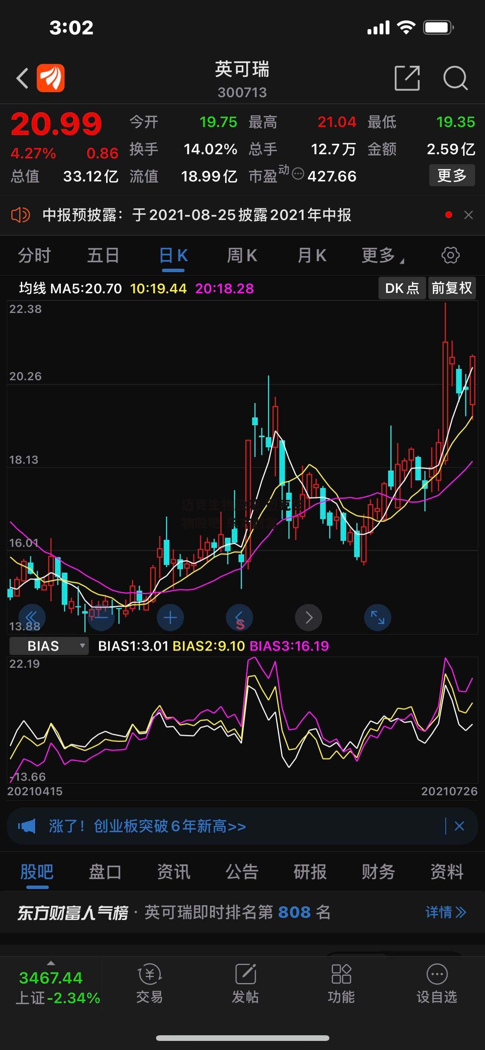485x1050 pixels.
Task: Open the 资讯 tab
Action: click(173, 873)
